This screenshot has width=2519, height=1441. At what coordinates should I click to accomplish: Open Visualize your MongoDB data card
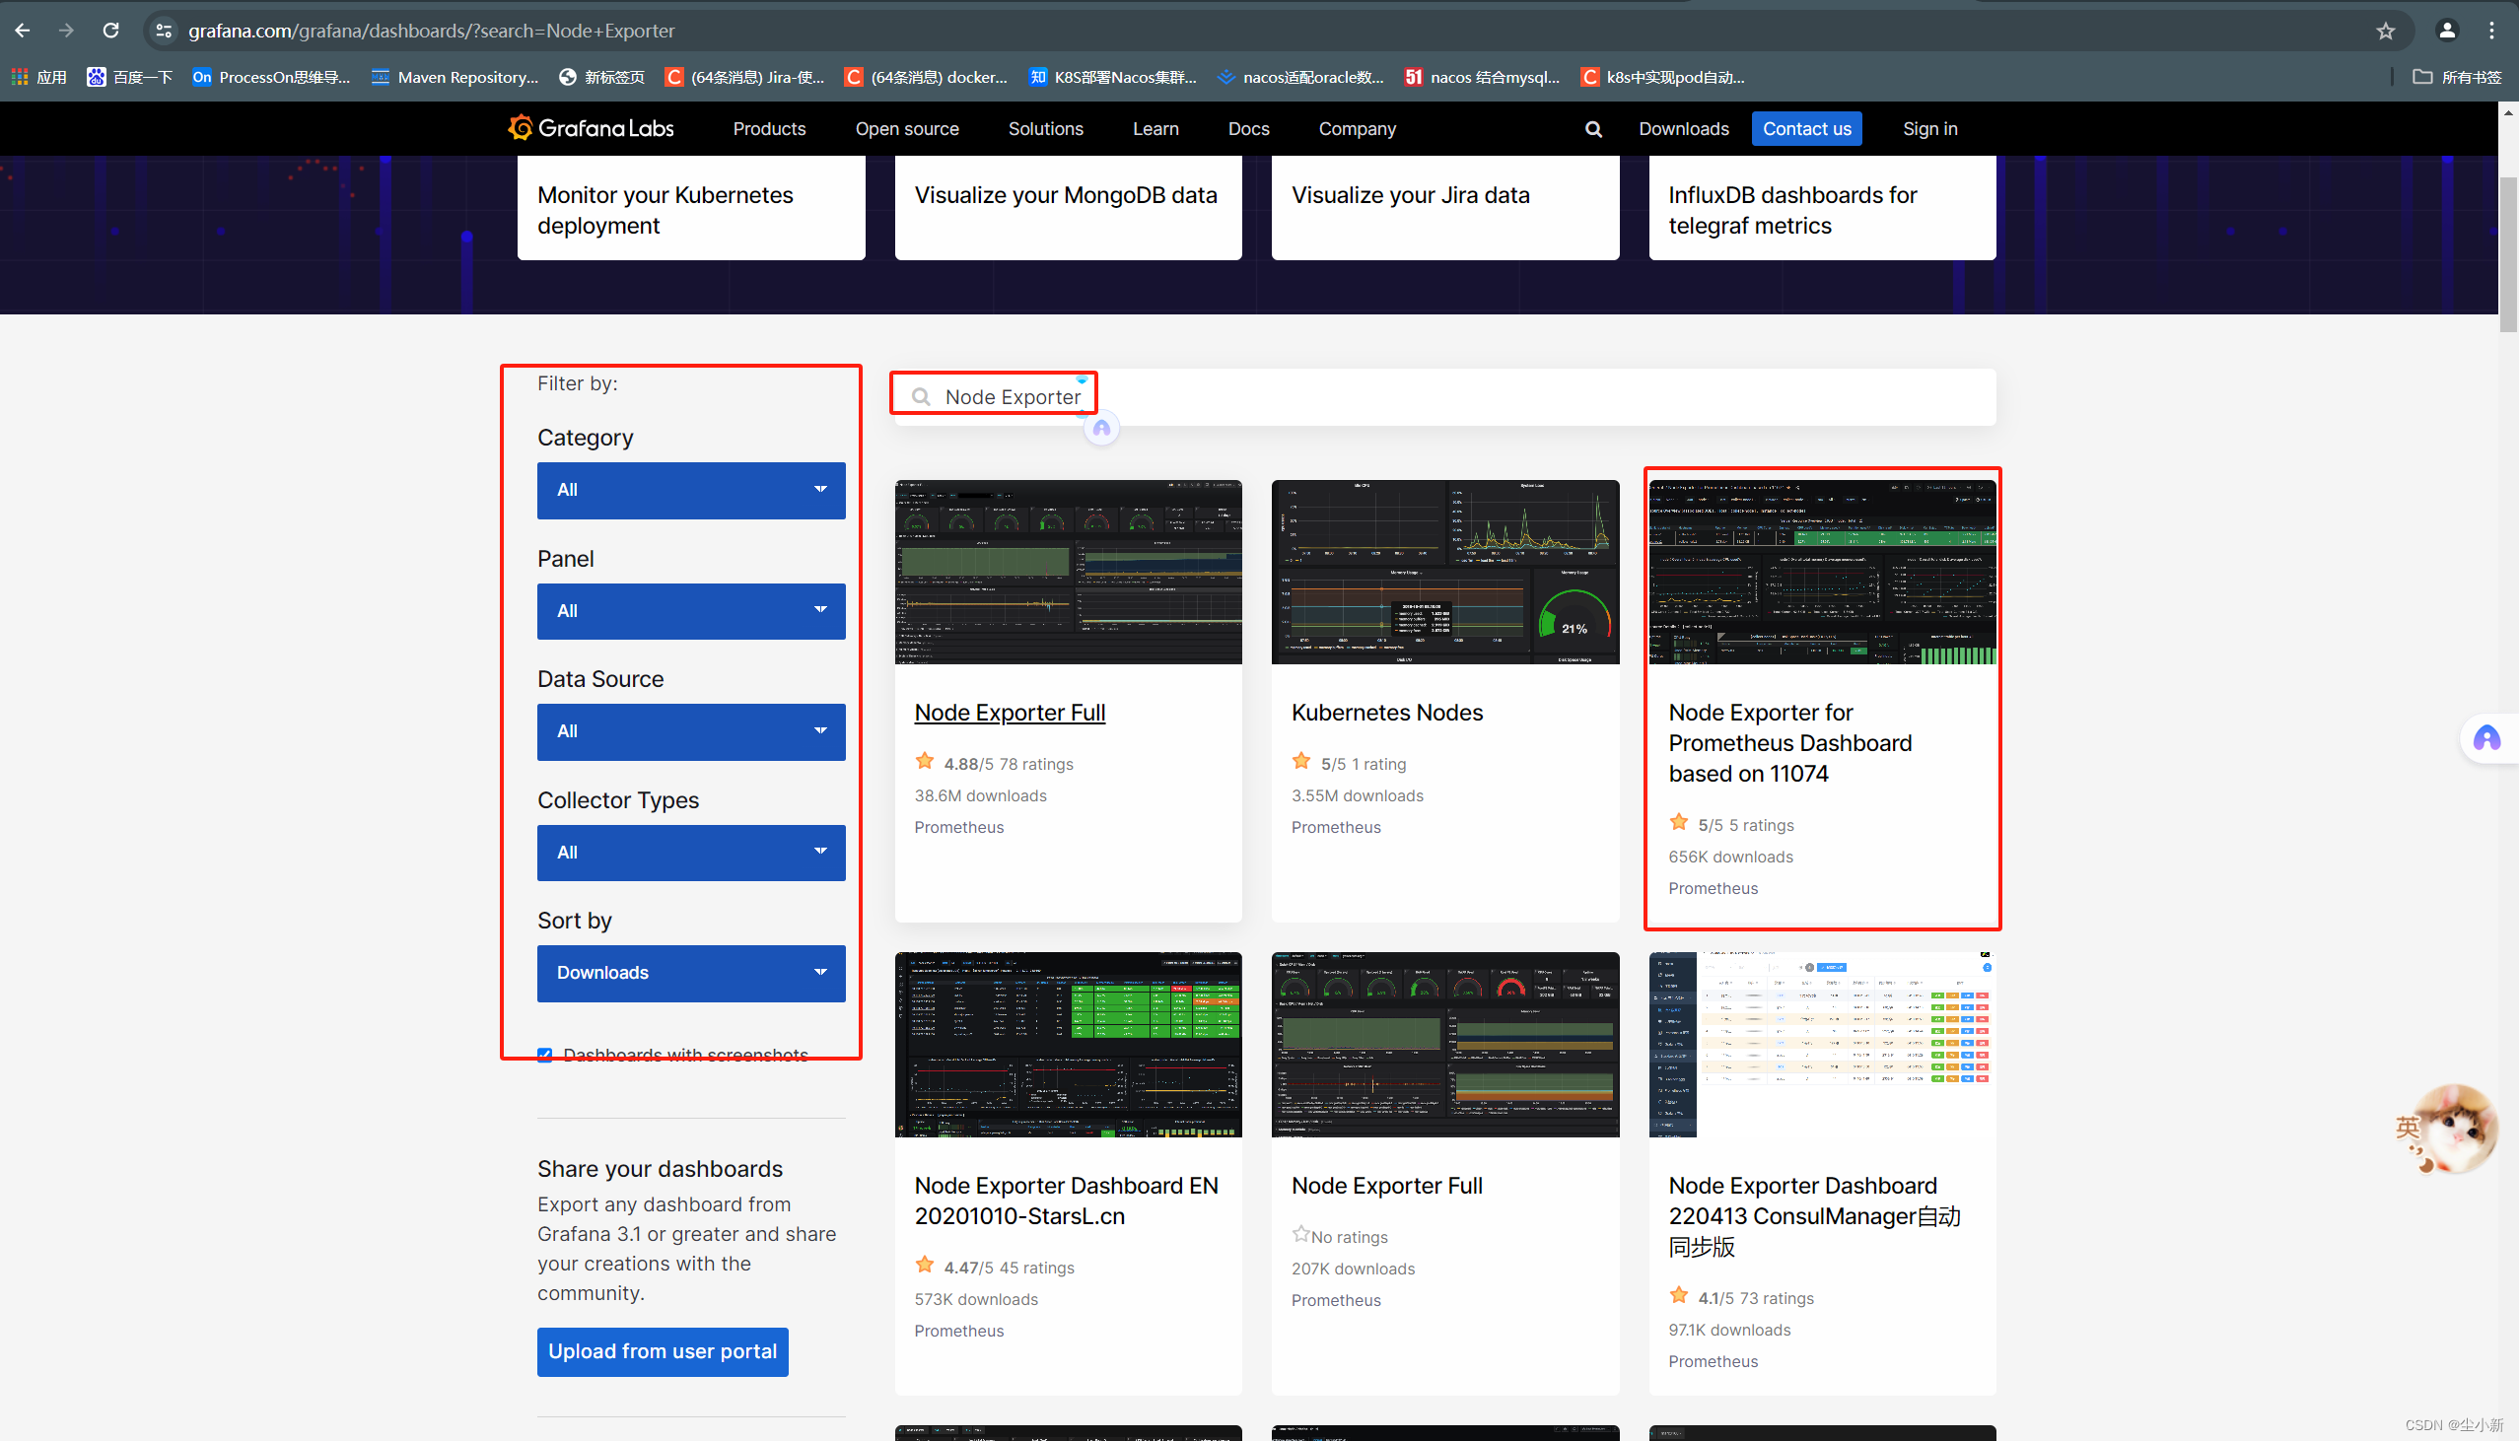pyautogui.click(x=1068, y=209)
